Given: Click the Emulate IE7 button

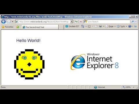Looking at the screenshot, I should [72, 26].
